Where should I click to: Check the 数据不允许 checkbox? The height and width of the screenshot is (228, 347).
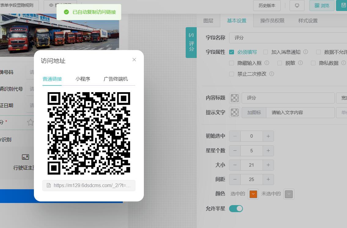[x=318, y=52]
